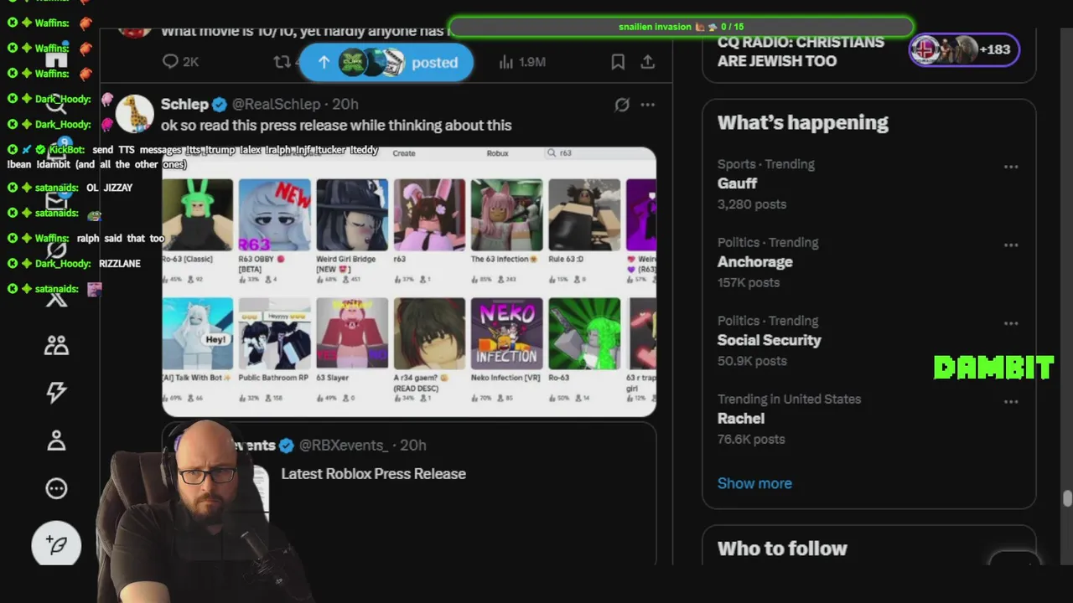Image resolution: width=1073 pixels, height=603 pixels.
Task: Click the X logo in the sidebar
Action: [56, 298]
